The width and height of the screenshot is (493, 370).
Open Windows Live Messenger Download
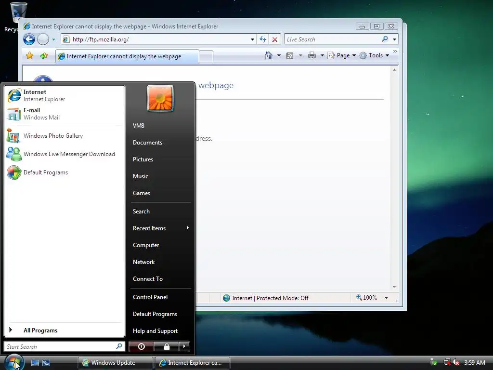[65, 154]
